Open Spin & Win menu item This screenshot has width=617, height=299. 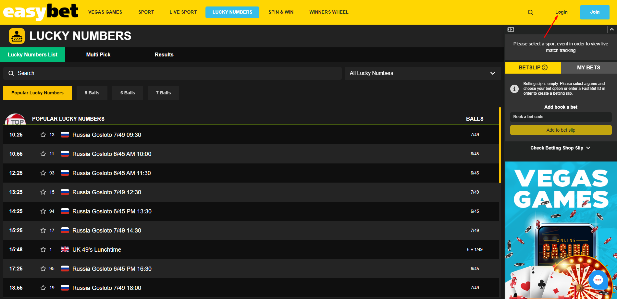pyautogui.click(x=281, y=12)
